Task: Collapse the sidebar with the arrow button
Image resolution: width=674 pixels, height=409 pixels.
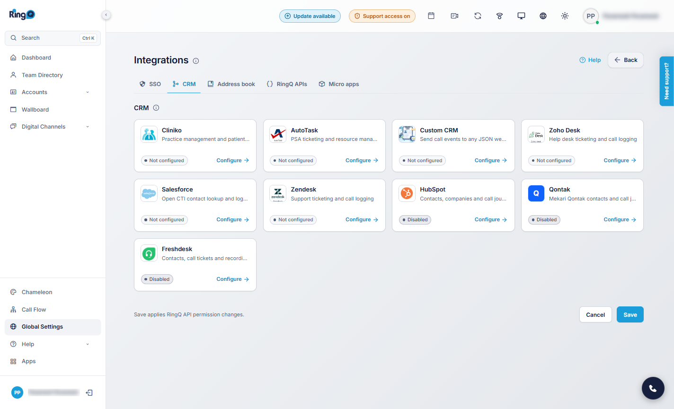Action: tap(106, 15)
